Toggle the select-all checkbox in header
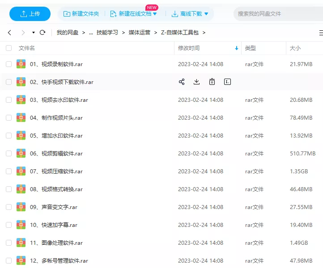 pos(8,48)
